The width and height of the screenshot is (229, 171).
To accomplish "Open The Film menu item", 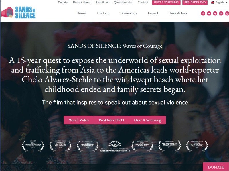I will click(x=103, y=13).
